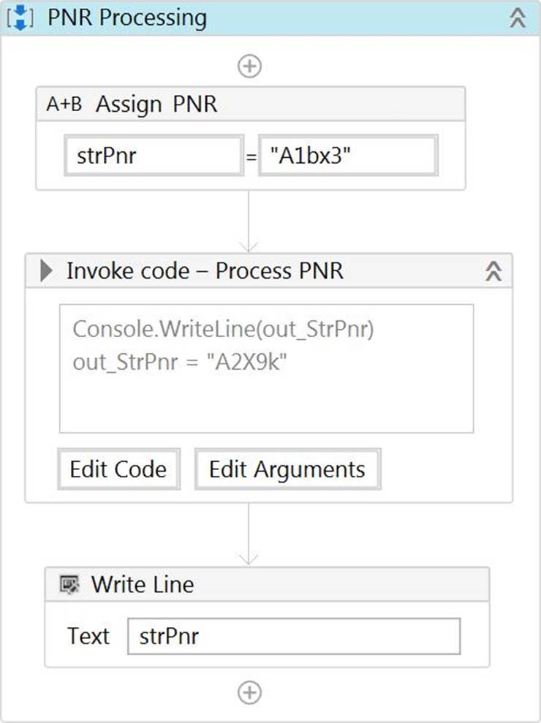The width and height of the screenshot is (541, 723).
Task: Click the A+B Assign activity icon
Action: (64, 105)
